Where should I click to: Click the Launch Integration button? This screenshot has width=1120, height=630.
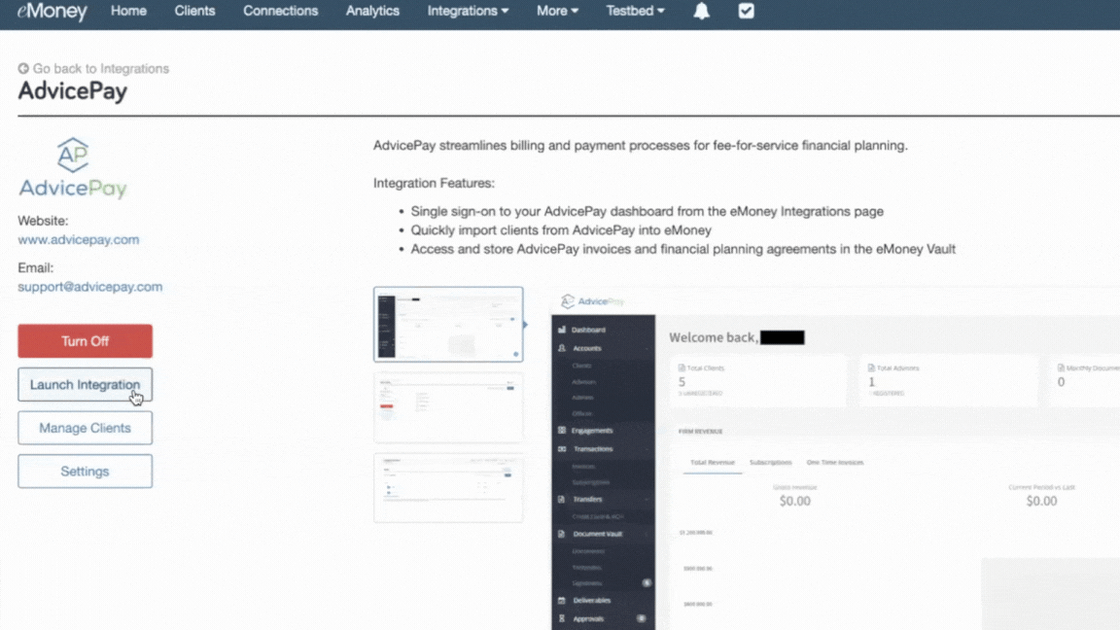[x=85, y=384]
